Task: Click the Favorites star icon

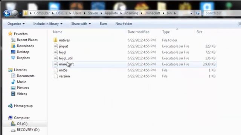Action: tap(10, 34)
